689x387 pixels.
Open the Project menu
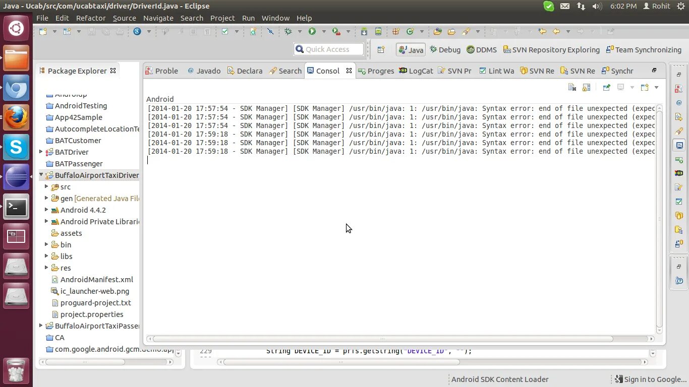pos(222,18)
